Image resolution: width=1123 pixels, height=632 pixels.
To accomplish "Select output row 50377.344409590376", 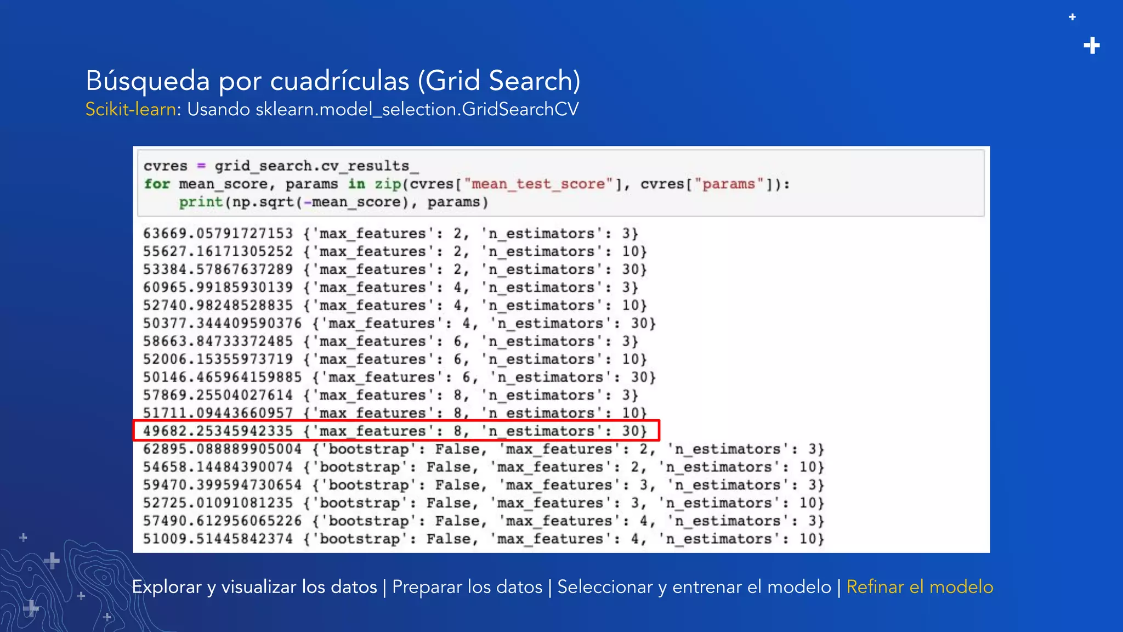I will 399,323.
